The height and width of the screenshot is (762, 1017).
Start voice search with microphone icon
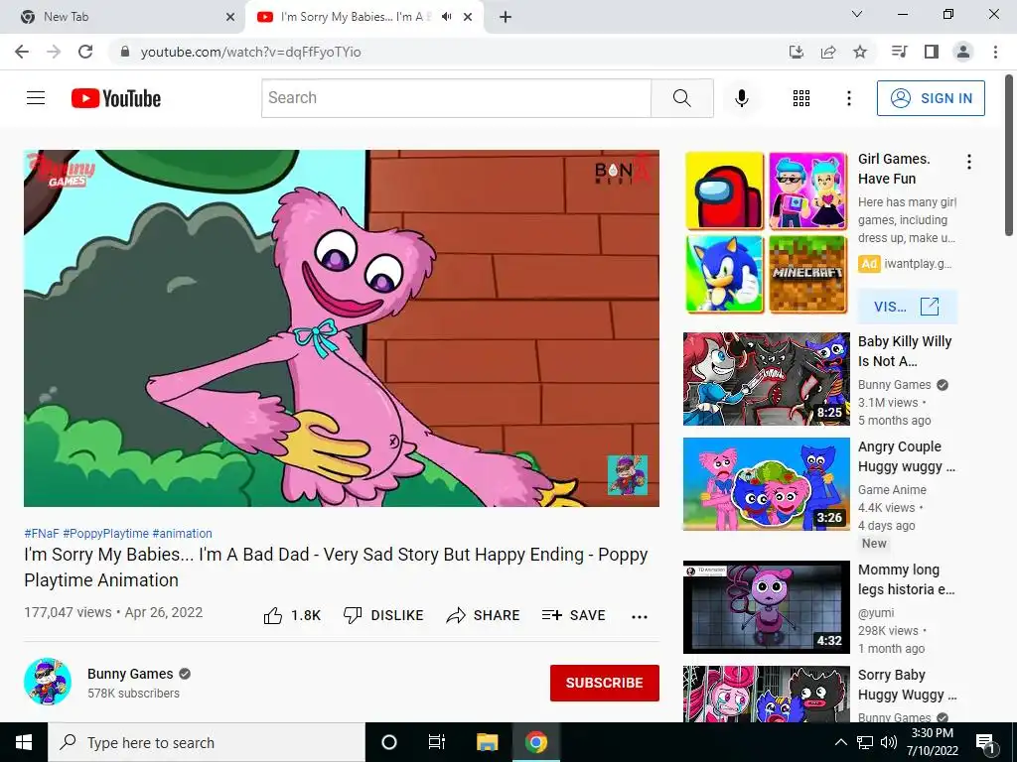pyautogui.click(x=741, y=98)
